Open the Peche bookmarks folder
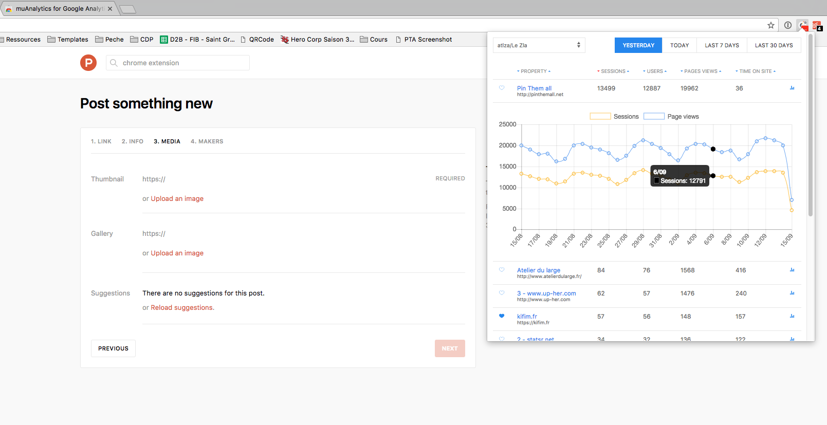The image size is (827, 425). coord(109,40)
